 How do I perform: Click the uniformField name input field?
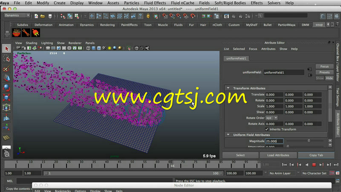(284, 73)
